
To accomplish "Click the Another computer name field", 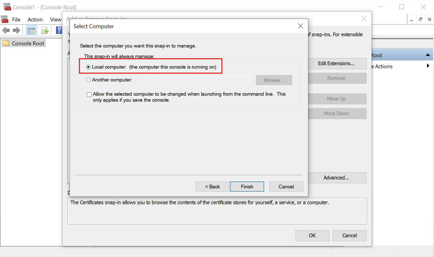I will (198, 80).
